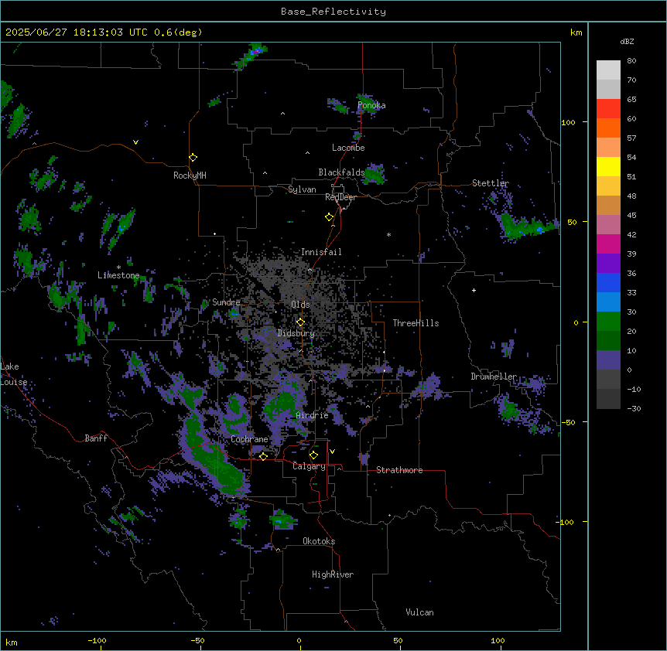The image size is (667, 651).
Task: Click the RockyMH label
Action: [190, 176]
